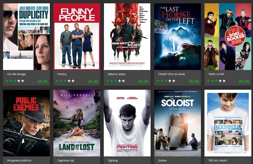Screen dimensions: 253x164
Task: Open the Fighting movie poster
Action: (x=127, y=123)
